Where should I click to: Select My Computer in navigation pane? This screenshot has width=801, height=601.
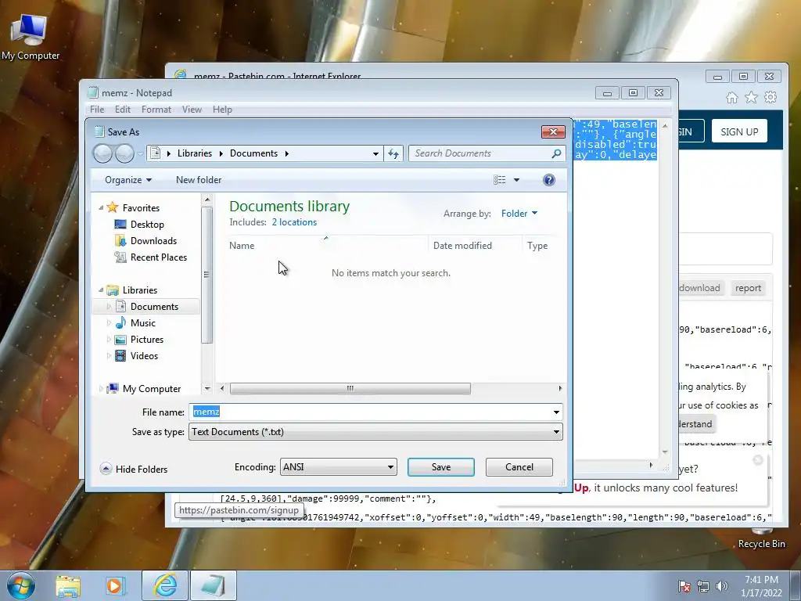[x=151, y=388]
